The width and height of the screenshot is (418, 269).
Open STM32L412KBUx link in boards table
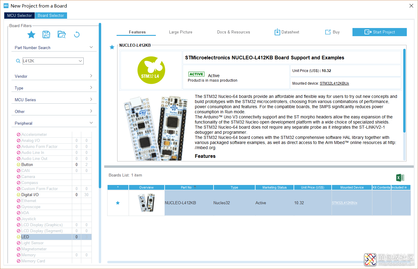[x=345, y=203]
